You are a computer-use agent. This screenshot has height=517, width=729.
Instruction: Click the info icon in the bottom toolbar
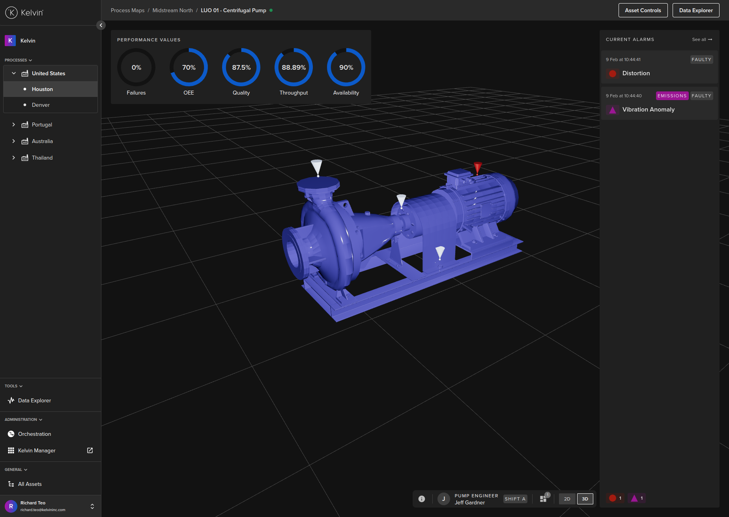tap(422, 498)
